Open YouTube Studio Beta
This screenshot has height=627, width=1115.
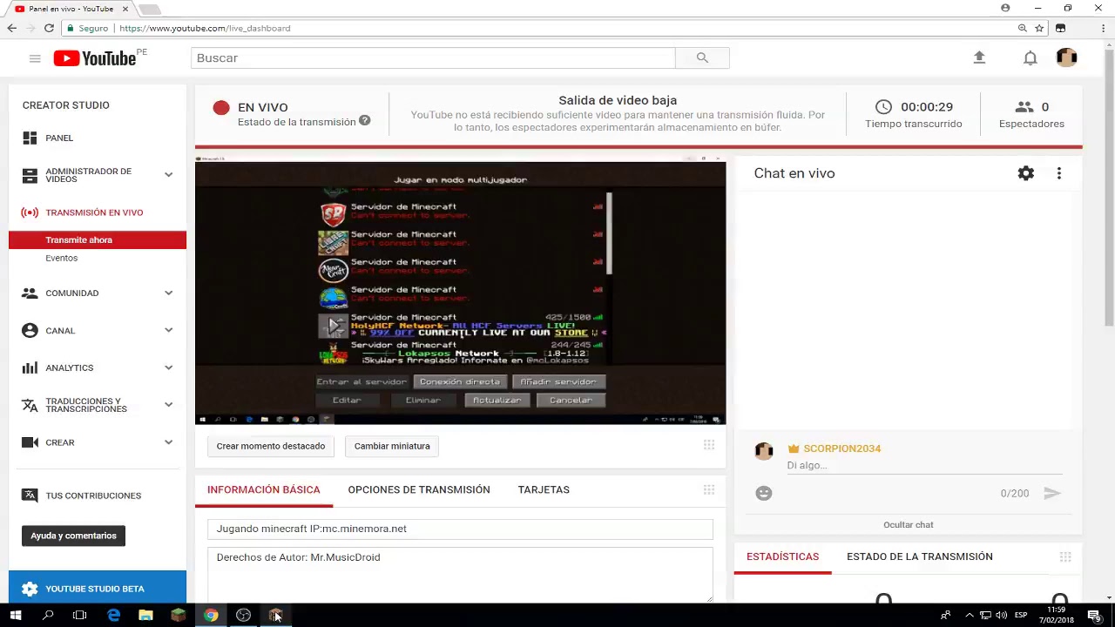click(98, 589)
